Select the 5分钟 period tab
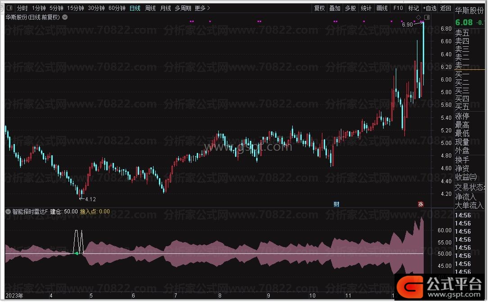 56,8
